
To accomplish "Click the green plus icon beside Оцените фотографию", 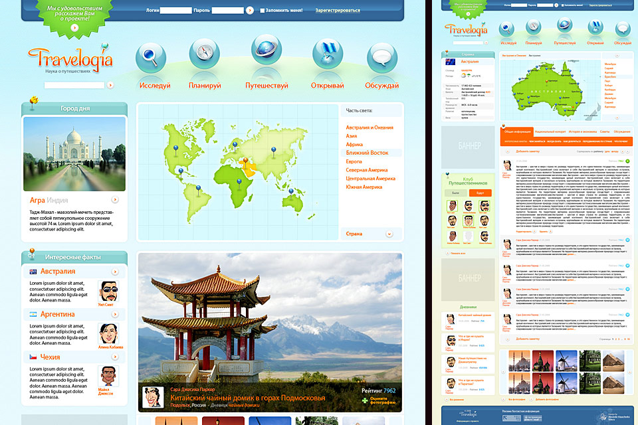I will click(365, 400).
